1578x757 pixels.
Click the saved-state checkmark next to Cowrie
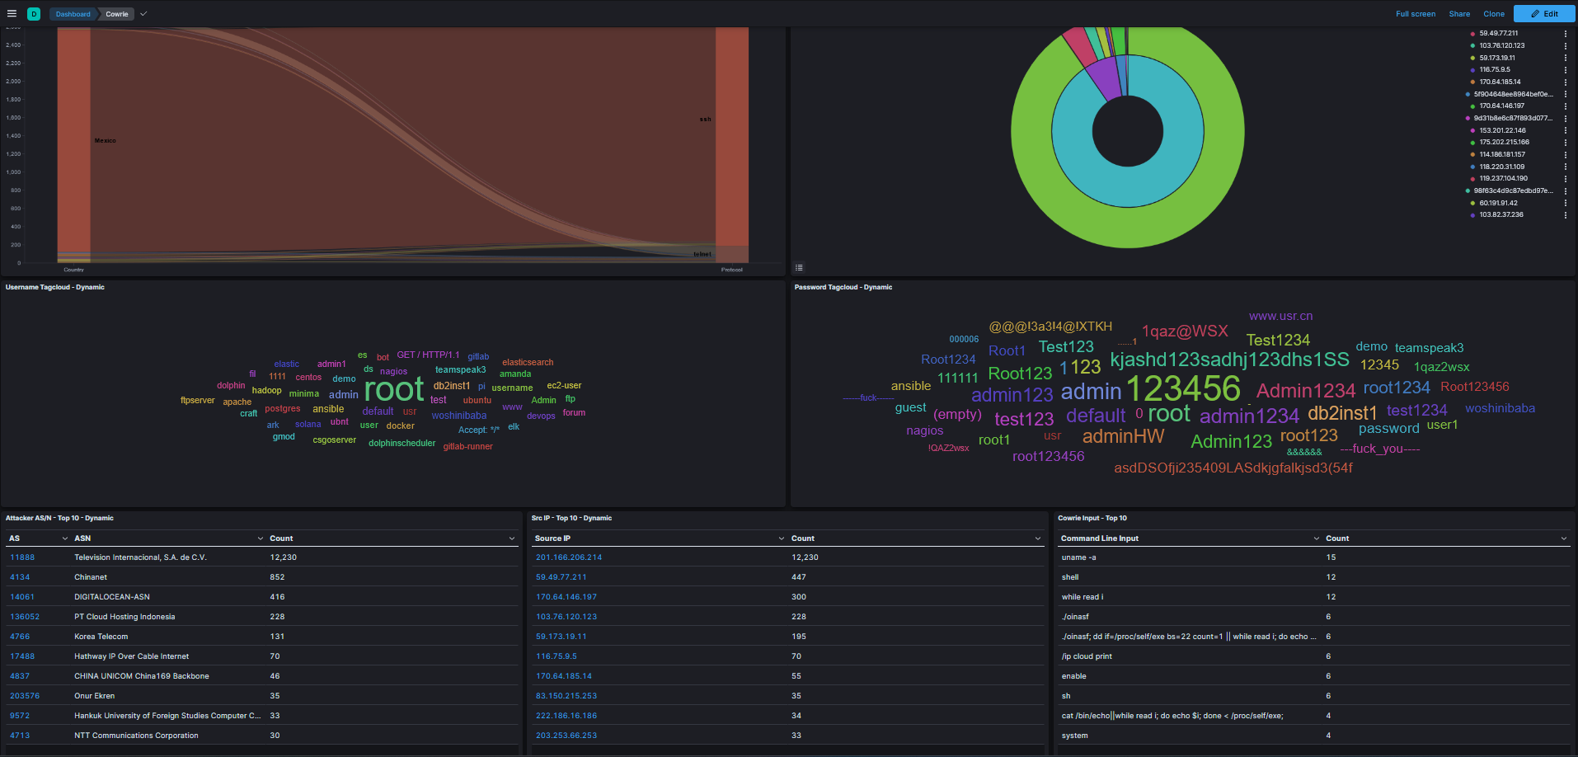[143, 14]
